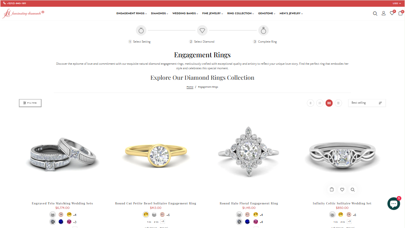Open the shopping cart bag icon
Image resolution: width=405 pixels, height=228 pixels.
pyautogui.click(x=401, y=13)
